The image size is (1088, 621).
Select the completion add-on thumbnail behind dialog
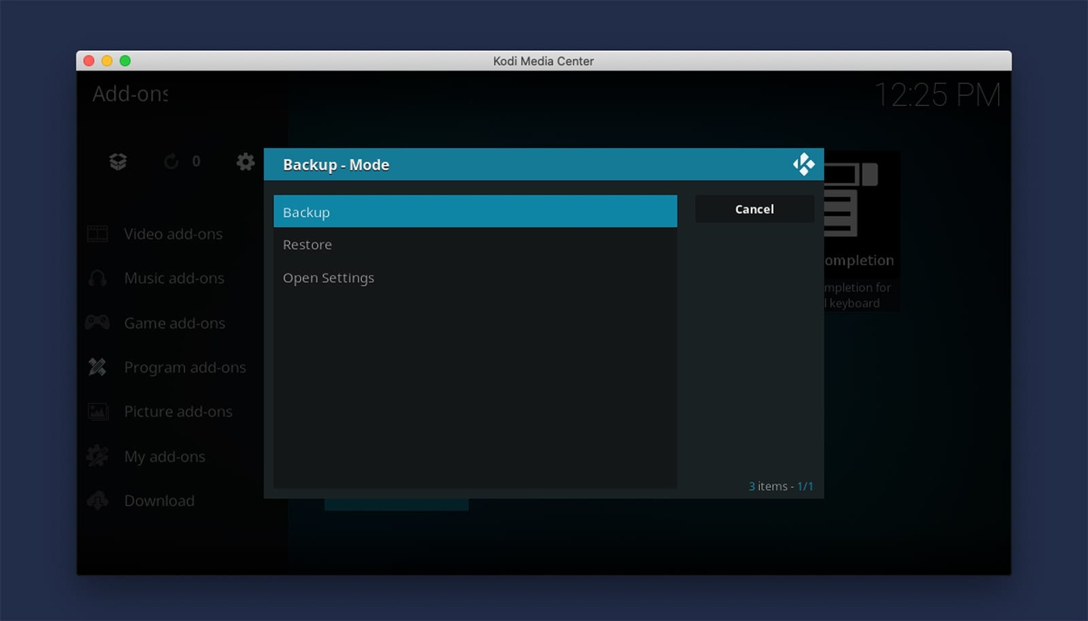(862, 230)
